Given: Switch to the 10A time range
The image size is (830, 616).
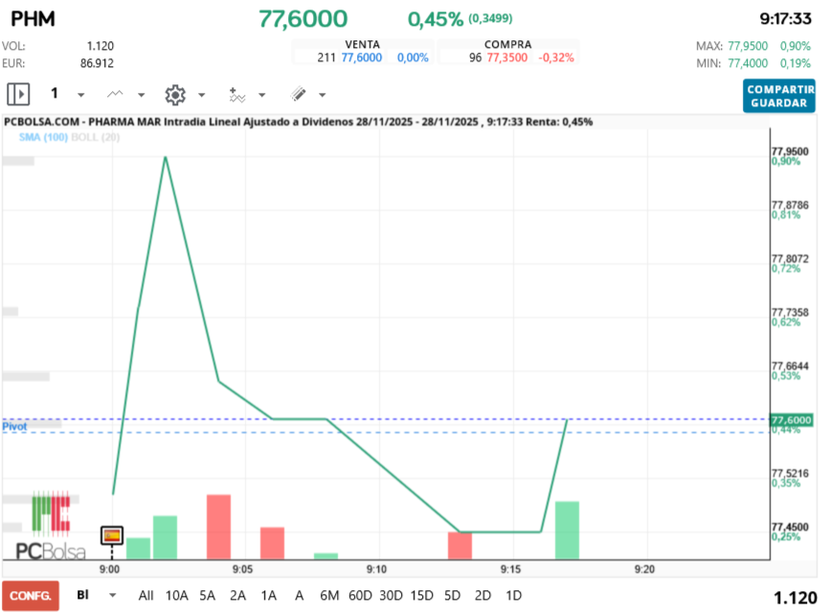Looking at the screenshot, I should tap(176, 595).
